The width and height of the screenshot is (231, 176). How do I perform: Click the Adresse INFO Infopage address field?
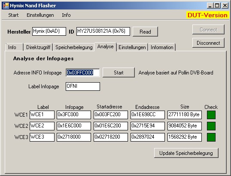pyautogui.click(x=83, y=73)
